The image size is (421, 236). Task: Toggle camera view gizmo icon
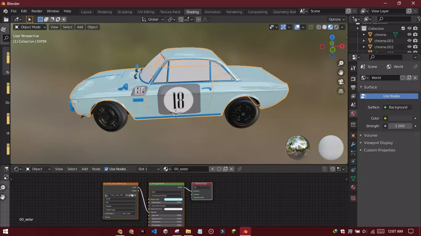pos(341,82)
